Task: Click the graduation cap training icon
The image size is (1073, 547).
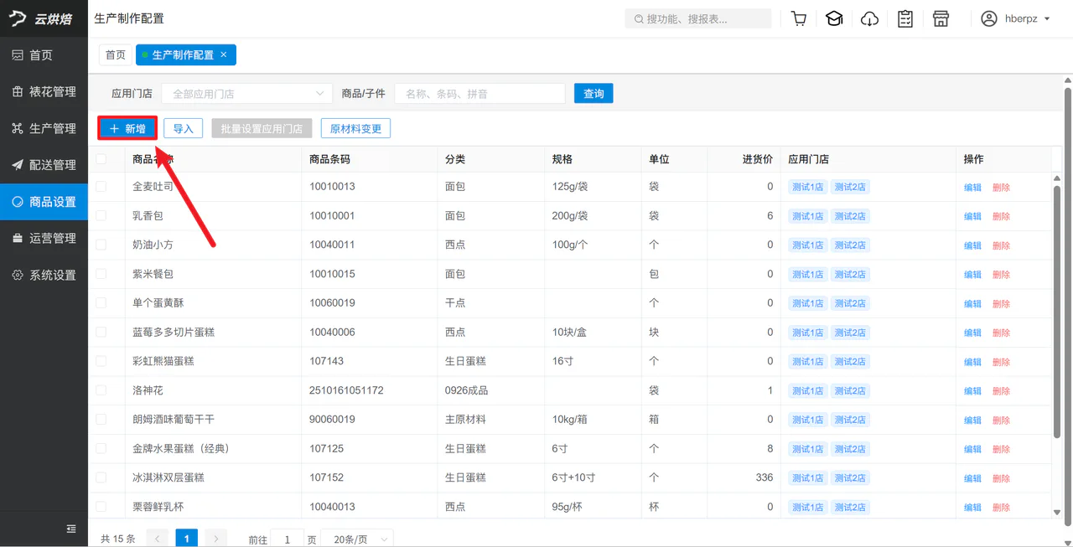Action: point(834,18)
